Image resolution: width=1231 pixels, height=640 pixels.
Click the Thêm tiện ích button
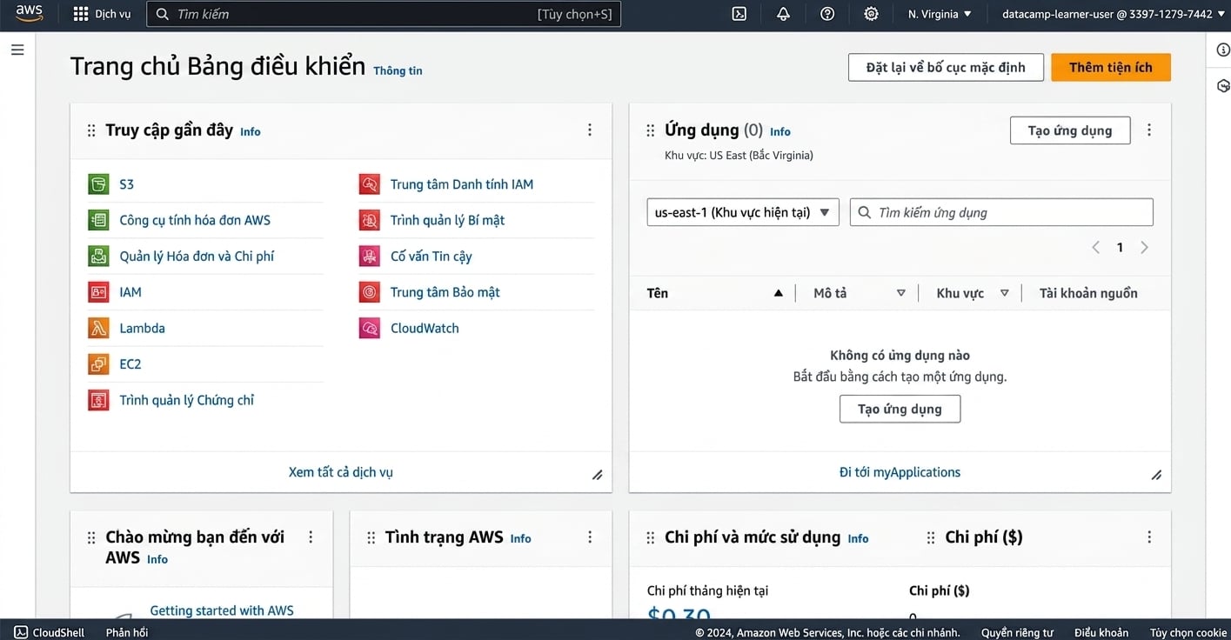point(1111,67)
